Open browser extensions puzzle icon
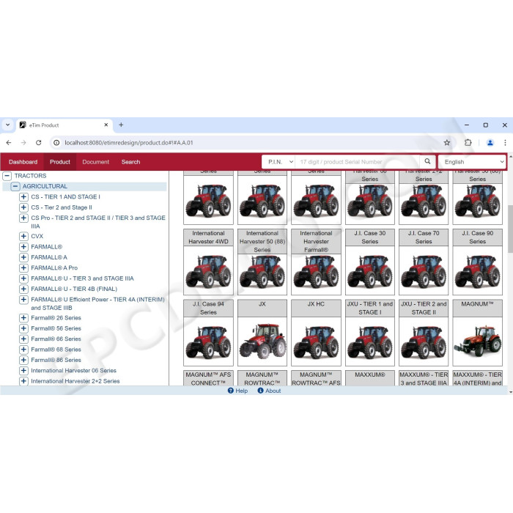The width and height of the screenshot is (513, 513). 468,143
